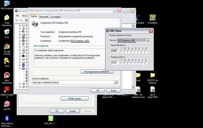Click the Outputs hex value field 0x00
Viewport: 203px width, 128px height.
tap(115, 63)
